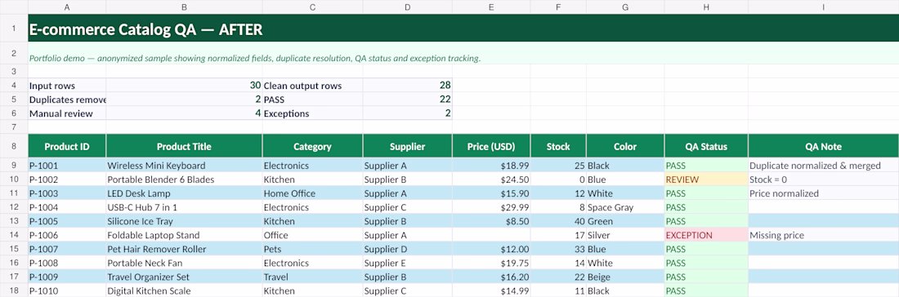Screen dimensions: 899x297
Task: Click the $8.50 price cell
Action: [x=491, y=221]
